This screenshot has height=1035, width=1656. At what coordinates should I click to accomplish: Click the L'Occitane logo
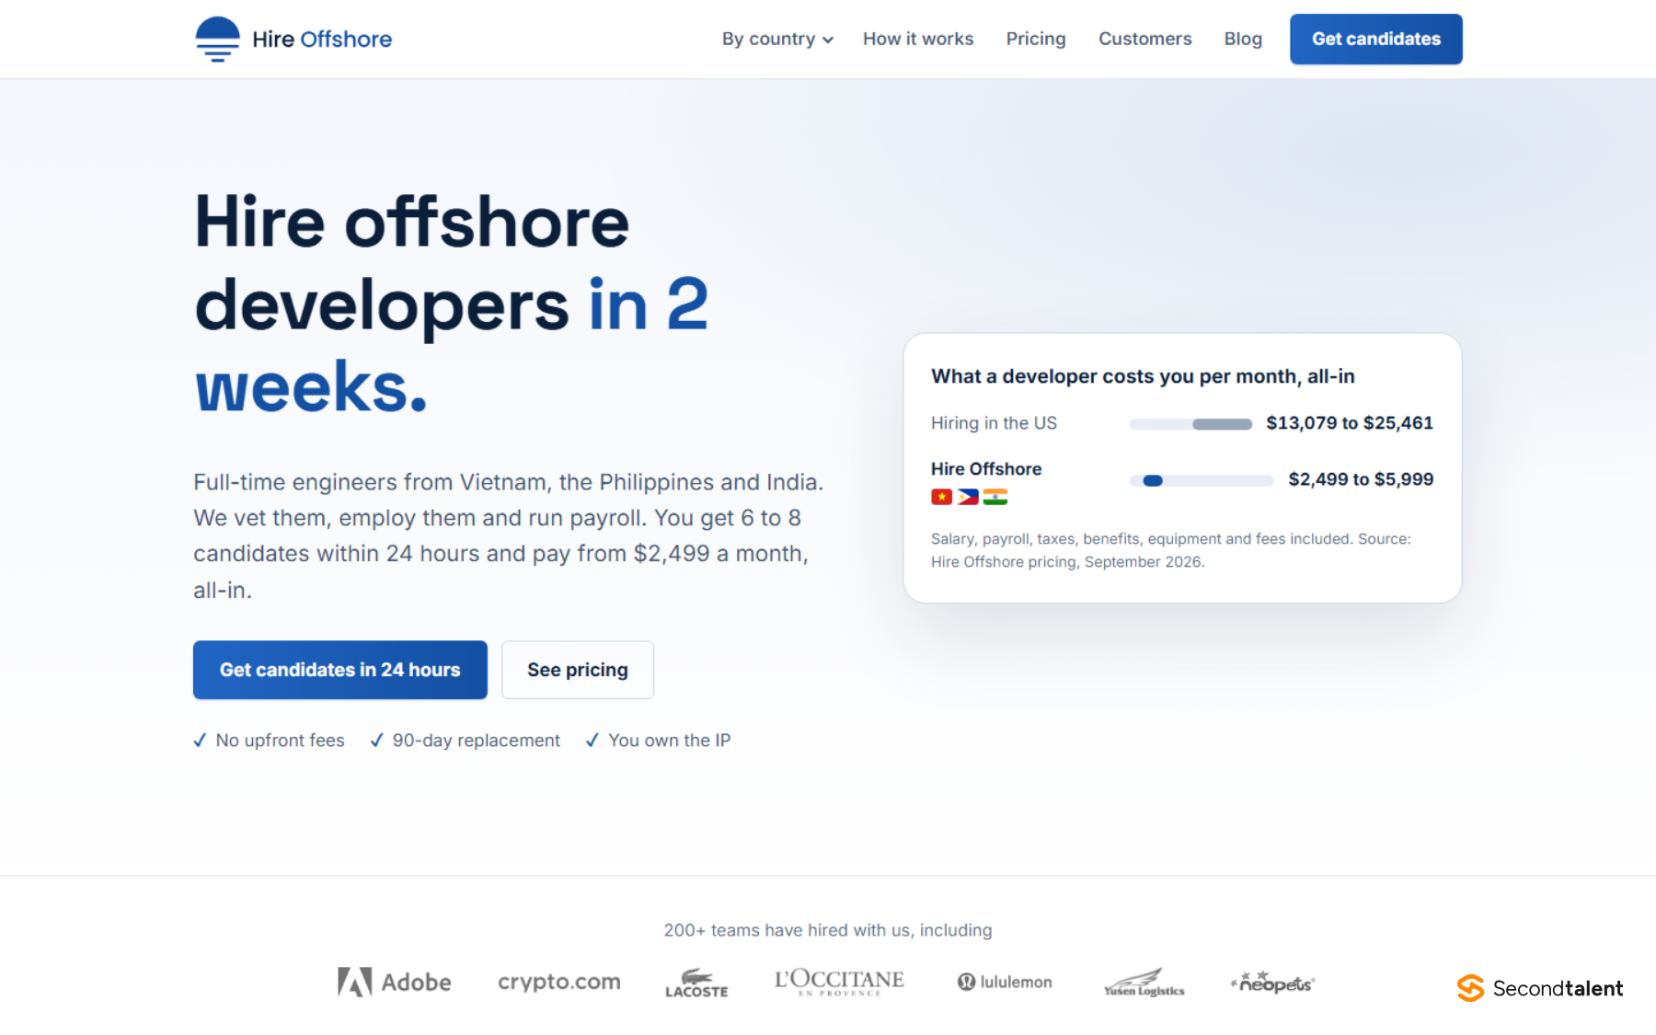[x=839, y=982]
